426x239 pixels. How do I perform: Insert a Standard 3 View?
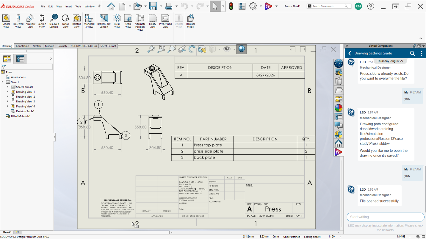[89, 21]
